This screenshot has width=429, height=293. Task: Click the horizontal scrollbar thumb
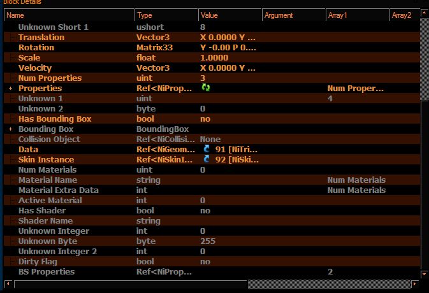(330, 284)
